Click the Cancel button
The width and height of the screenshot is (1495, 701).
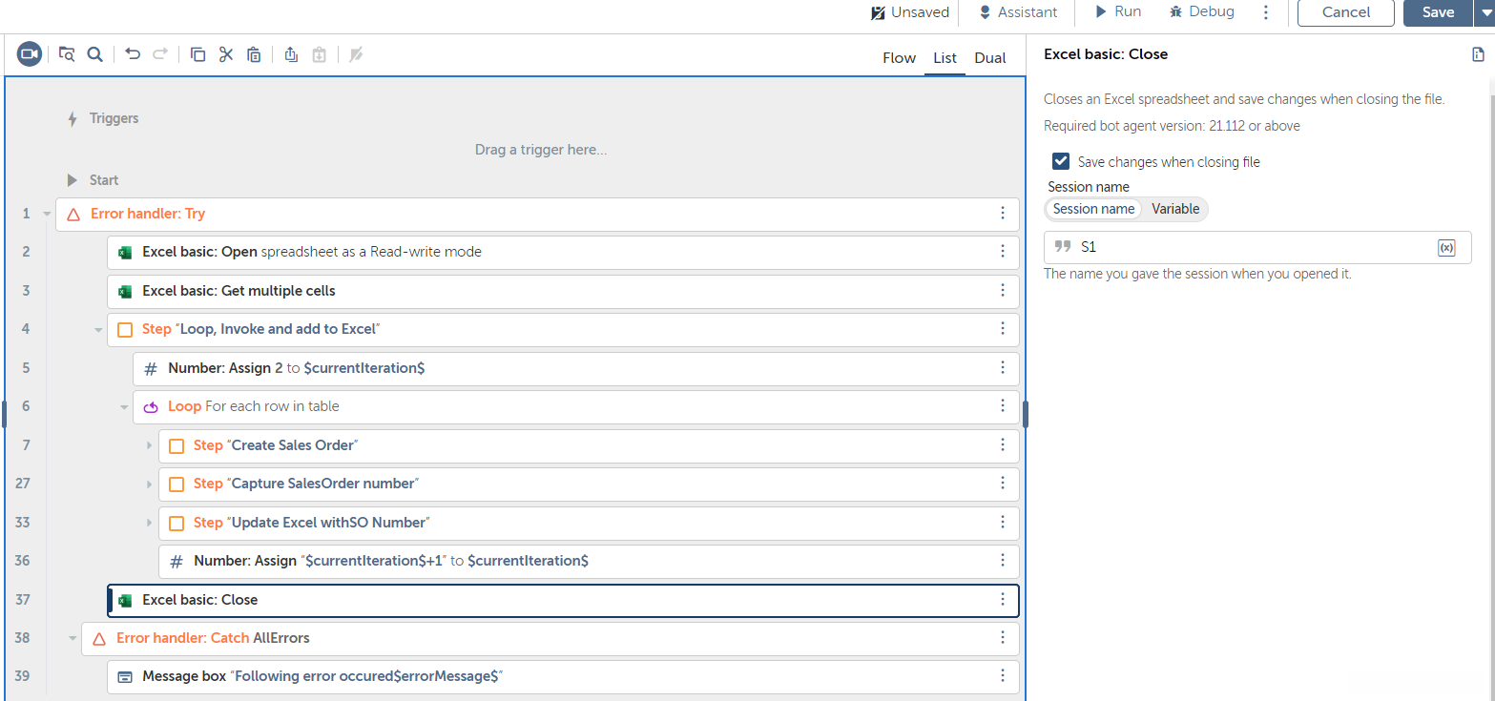[x=1346, y=12]
